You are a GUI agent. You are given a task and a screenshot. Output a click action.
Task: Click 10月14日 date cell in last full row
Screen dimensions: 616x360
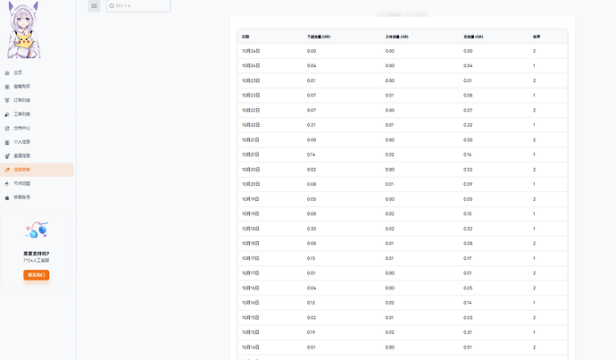[x=251, y=347]
